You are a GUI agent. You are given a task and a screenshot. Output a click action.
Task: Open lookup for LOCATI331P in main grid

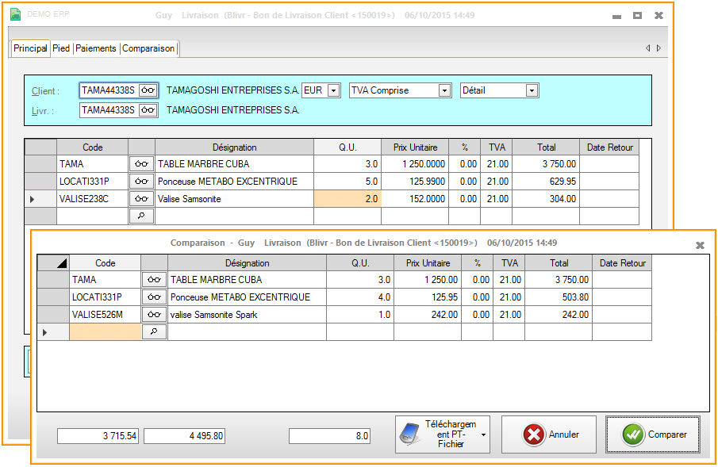click(141, 182)
